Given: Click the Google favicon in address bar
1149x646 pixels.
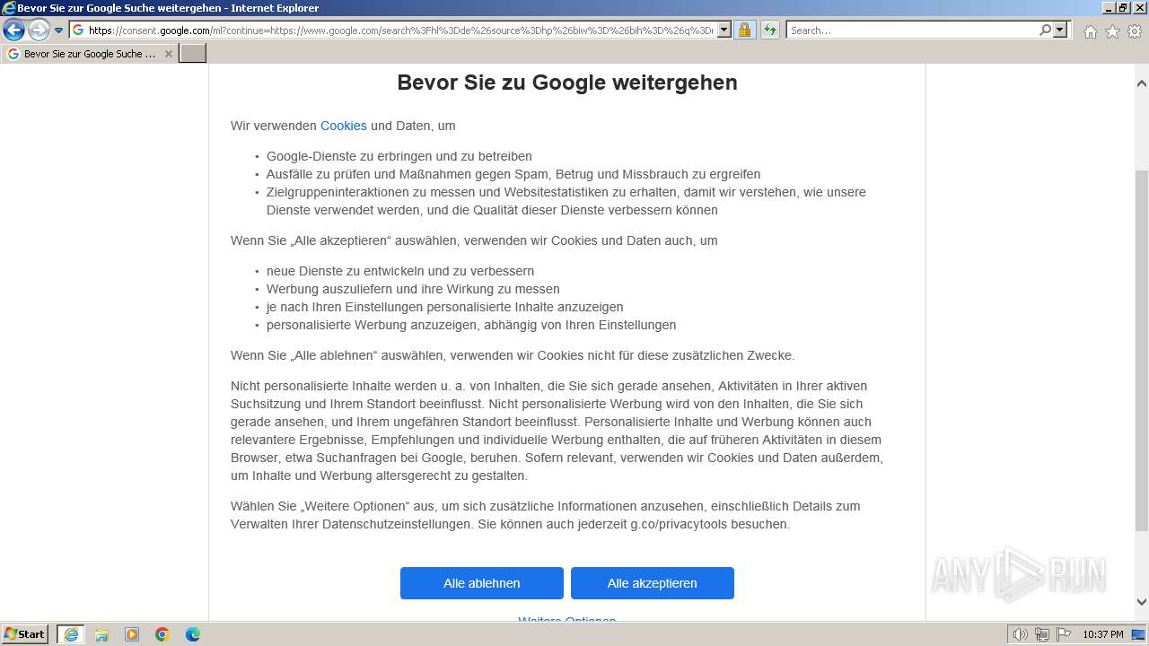Looking at the screenshot, I should click(79, 30).
